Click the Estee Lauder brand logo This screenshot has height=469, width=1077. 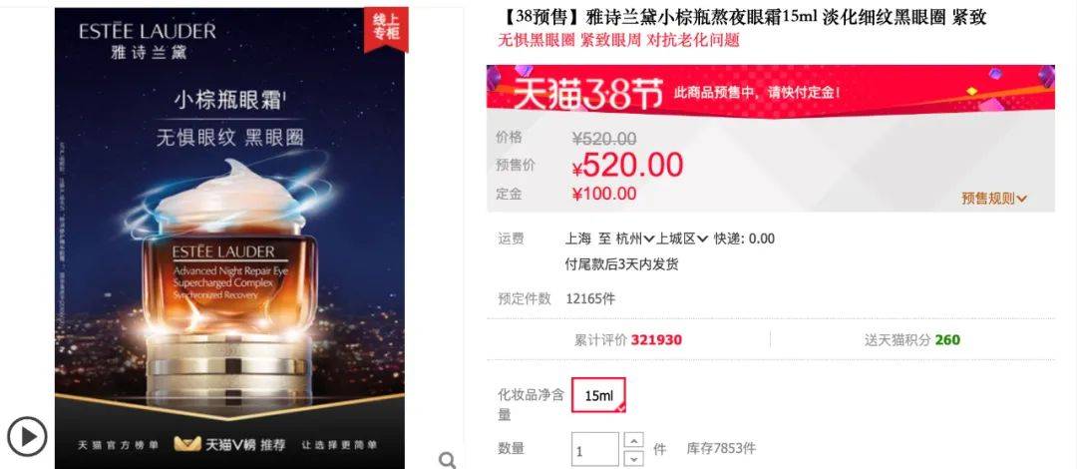147,40
